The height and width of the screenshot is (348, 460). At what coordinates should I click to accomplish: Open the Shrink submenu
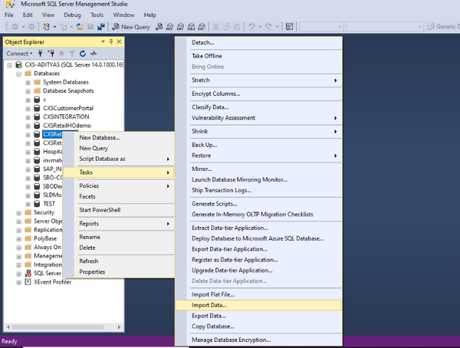coord(258,131)
